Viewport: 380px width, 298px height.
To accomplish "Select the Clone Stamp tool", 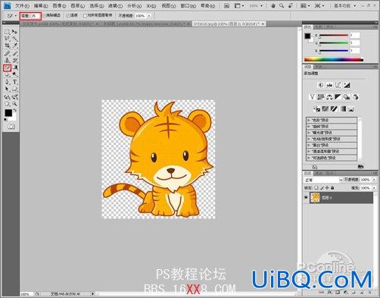I will point(7,61).
